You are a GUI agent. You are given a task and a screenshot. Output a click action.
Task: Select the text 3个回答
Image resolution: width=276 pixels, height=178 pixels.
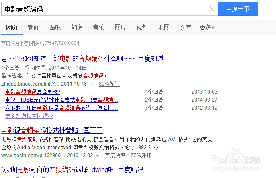154,108
